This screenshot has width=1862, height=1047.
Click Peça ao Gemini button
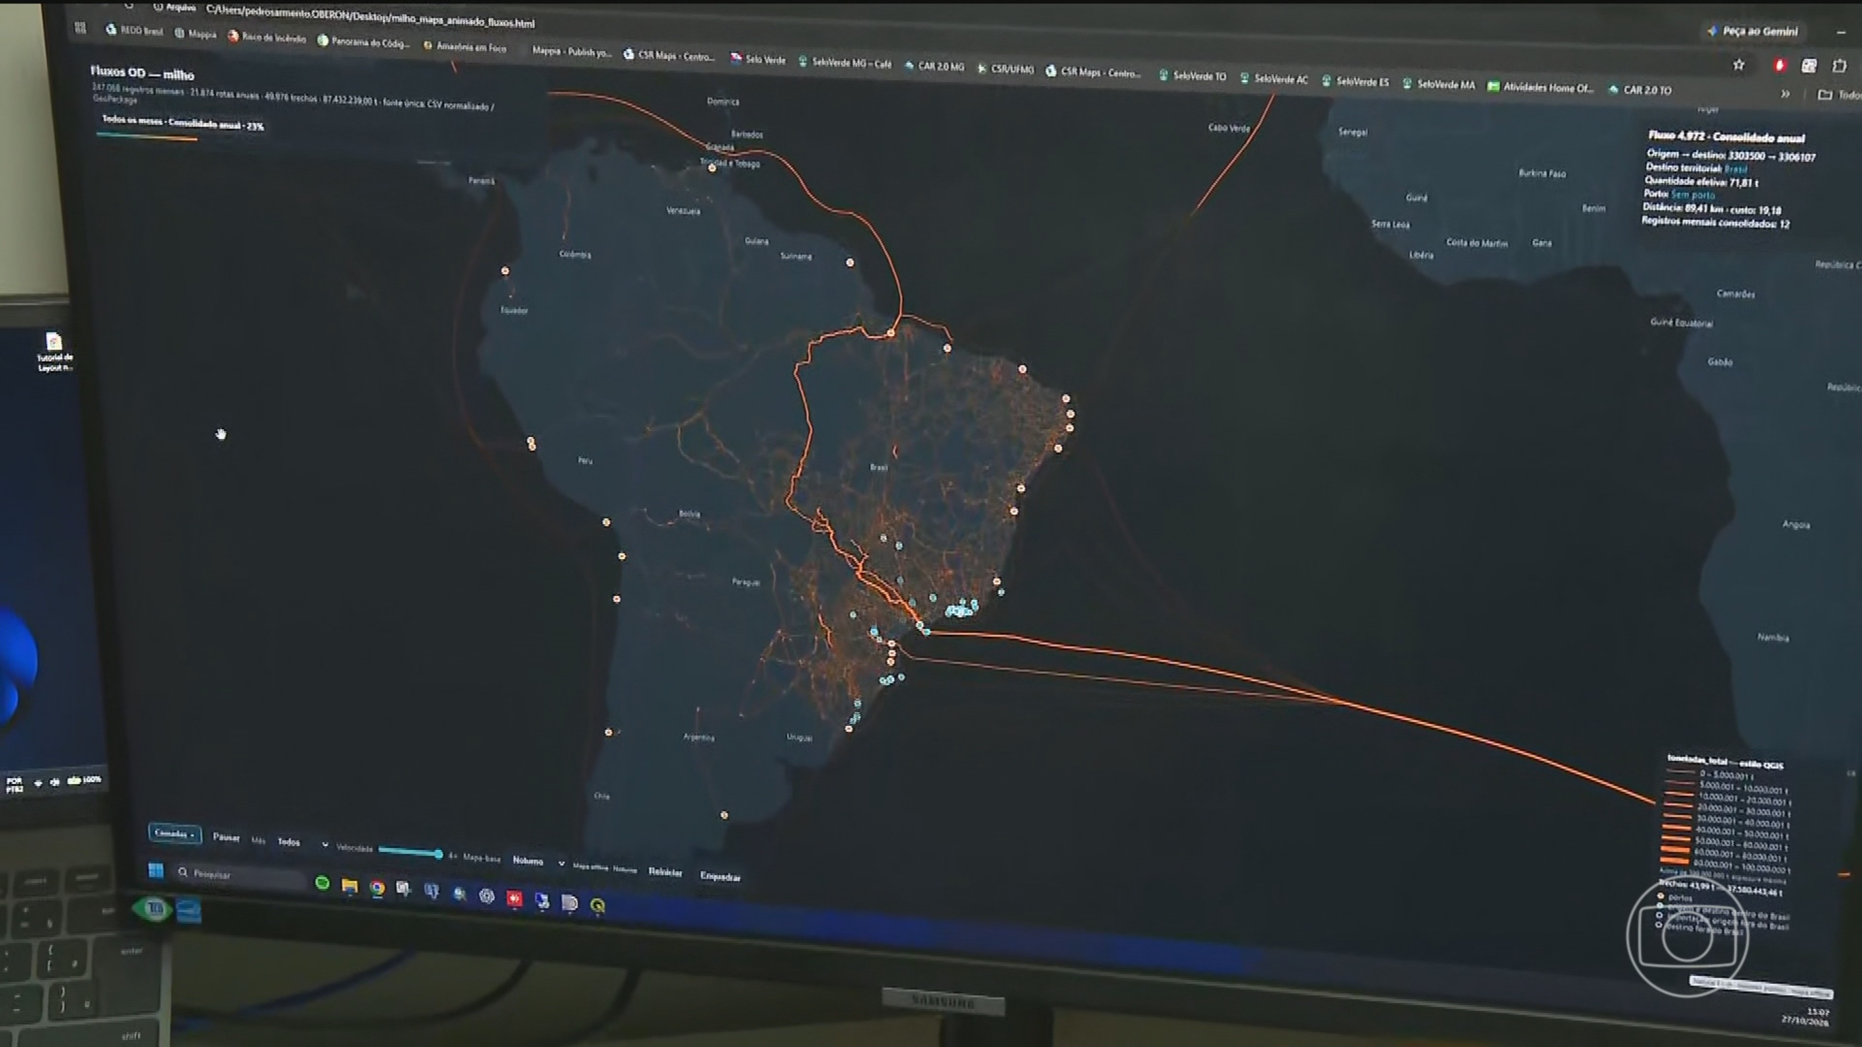pyautogui.click(x=1753, y=31)
